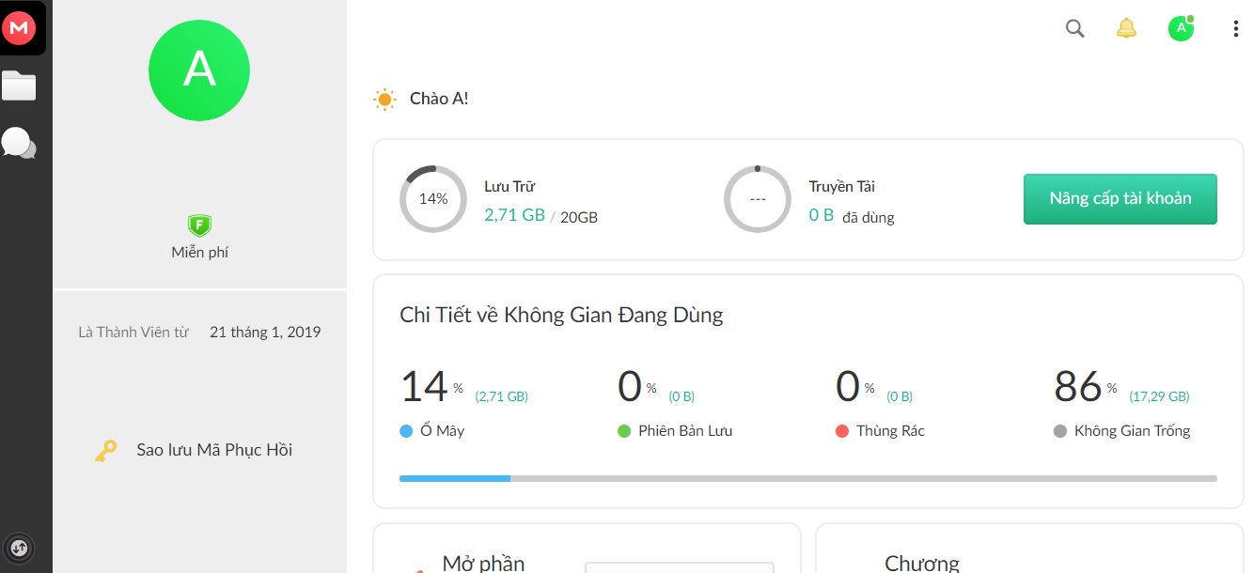The width and height of the screenshot is (1253, 573).
Task: Open the MEGA logo home icon
Action: pyautogui.click(x=19, y=28)
